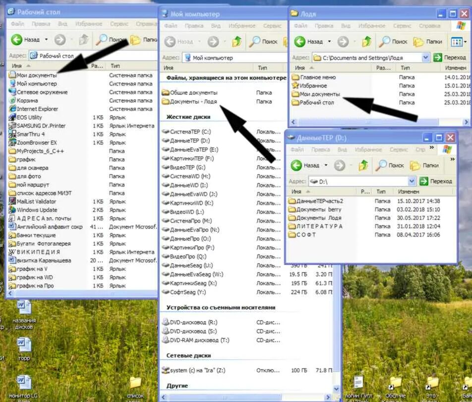
Task: Select Мой компьютер item in Рабочий стол list
Action: coord(33,84)
